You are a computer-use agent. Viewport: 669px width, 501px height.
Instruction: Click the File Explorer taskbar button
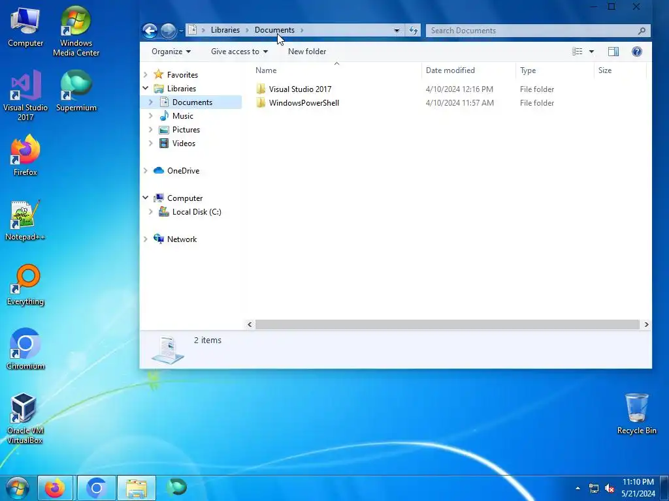(137, 488)
